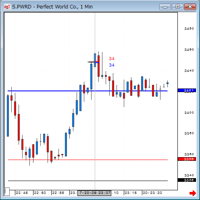Click the 23:15 time axis label
Viewport: 200px width, 200px height.
(131, 193)
